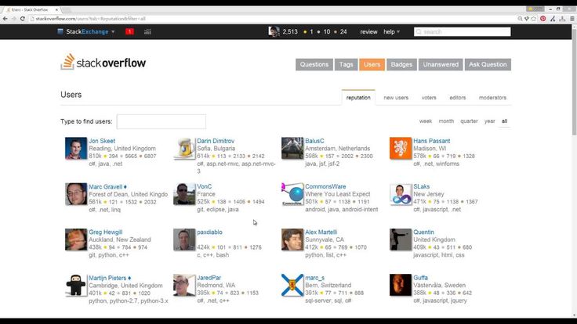Open the red inbox notification icon

pyautogui.click(x=129, y=31)
